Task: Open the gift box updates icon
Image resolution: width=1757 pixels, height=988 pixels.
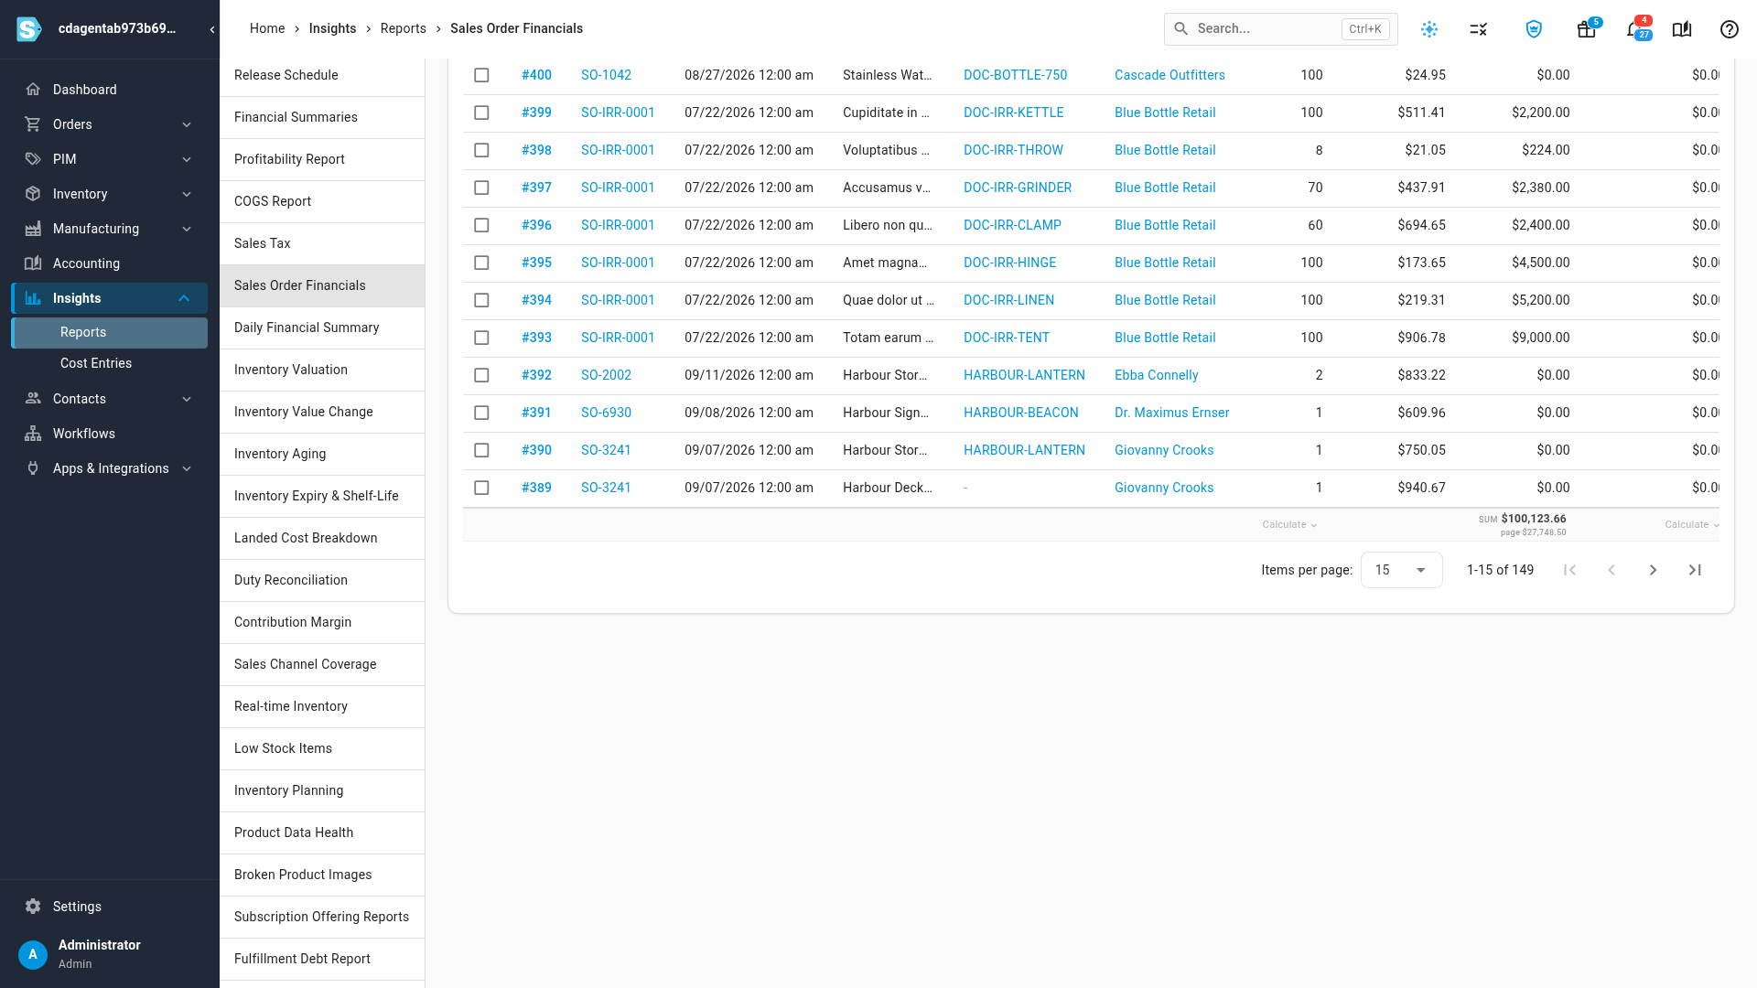Action: point(1587,29)
